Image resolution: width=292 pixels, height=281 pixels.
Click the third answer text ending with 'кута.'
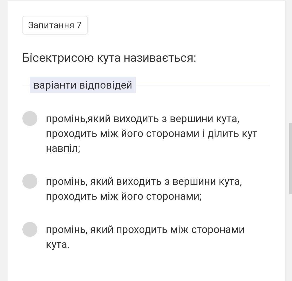145,237
